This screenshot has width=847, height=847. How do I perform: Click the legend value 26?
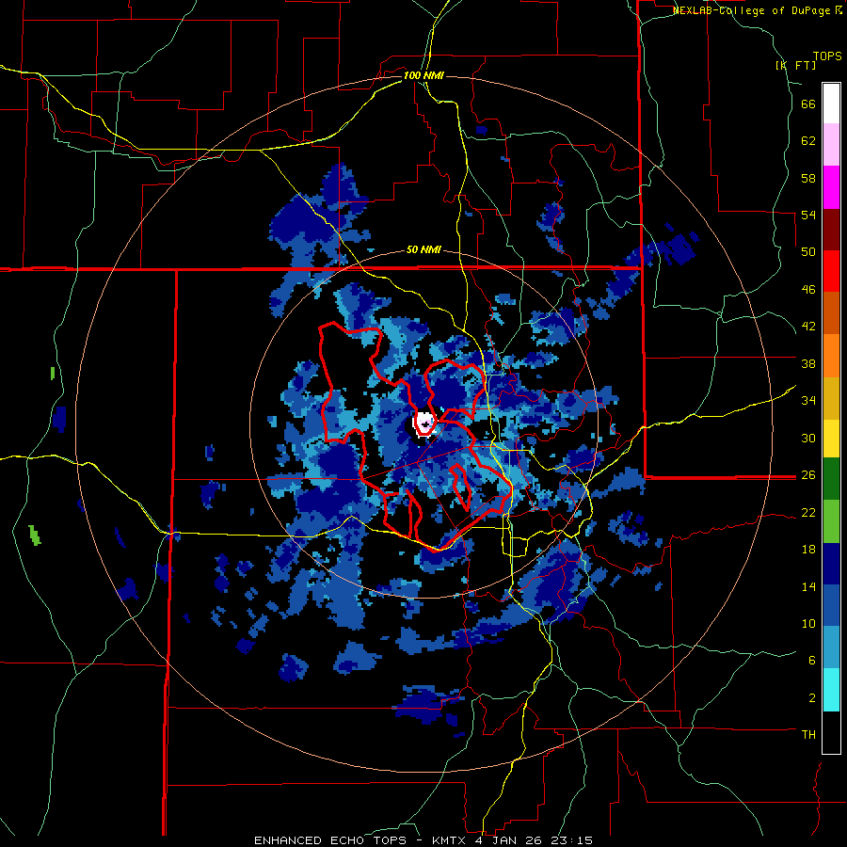pyautogui.click(x=808, y=475)
